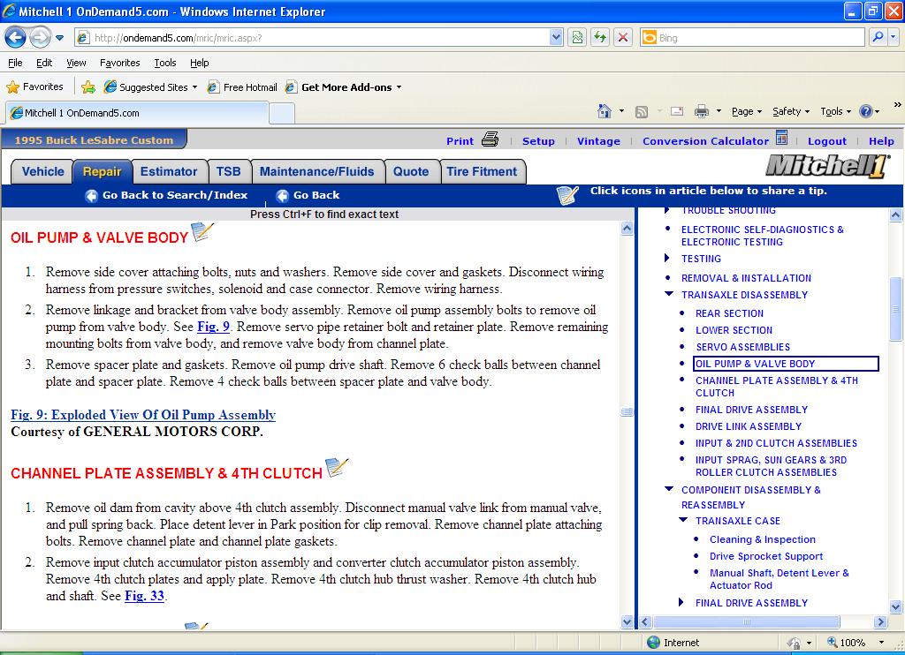This screenshot has width=905, height=655.
Task: Switch to the Tire Fitment tab
Action: [x=482, y=171]
